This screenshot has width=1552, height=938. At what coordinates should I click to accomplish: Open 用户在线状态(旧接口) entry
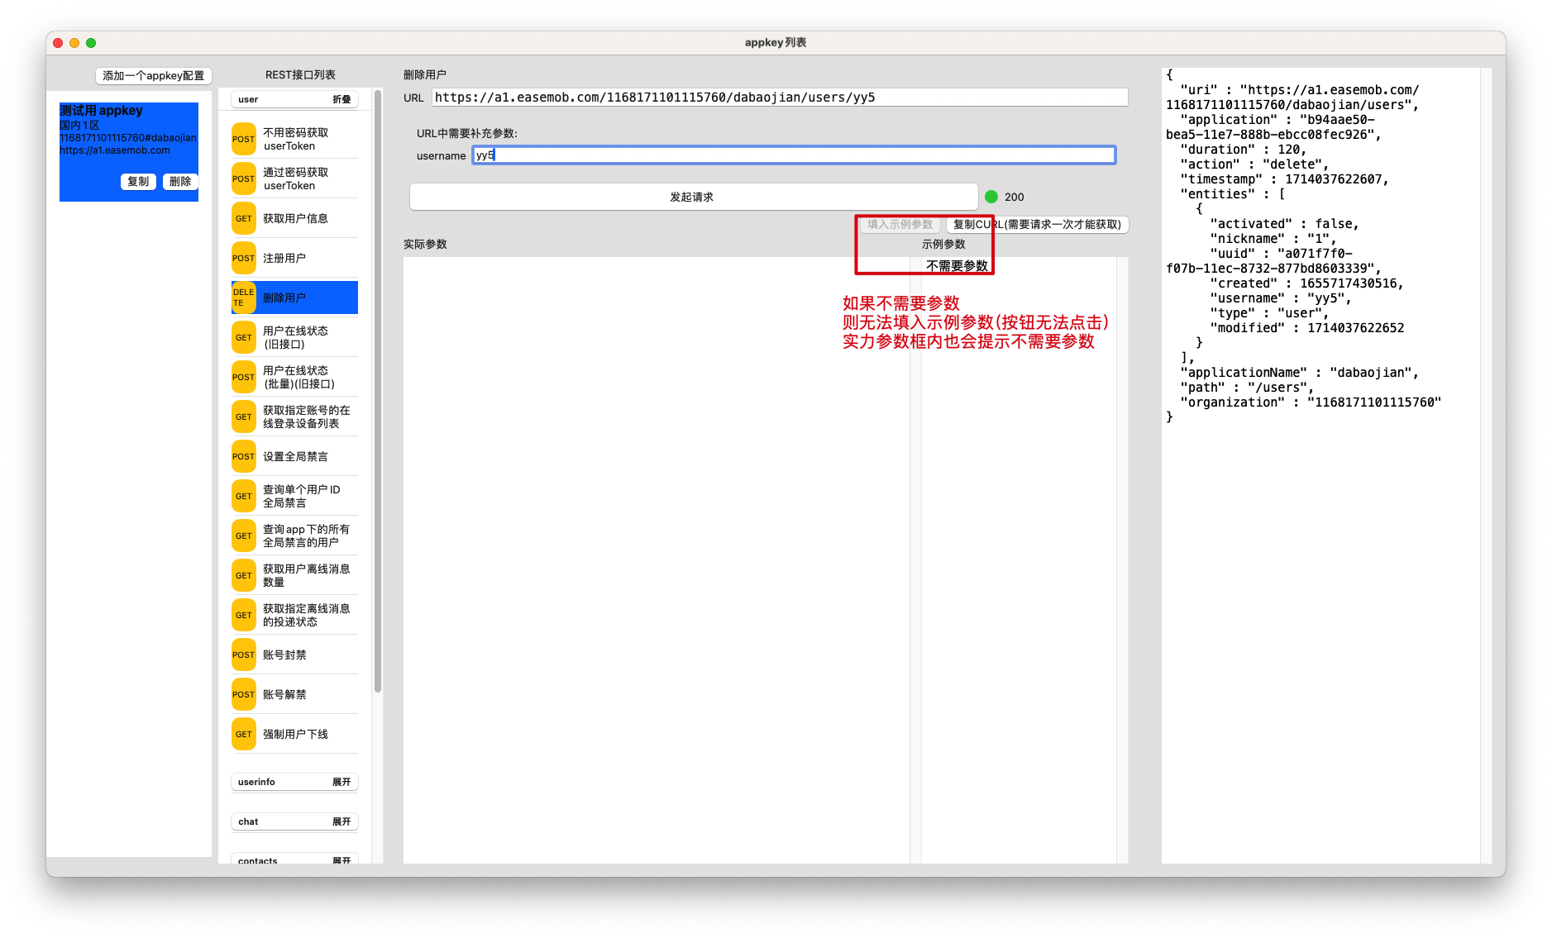pos(294,337)
